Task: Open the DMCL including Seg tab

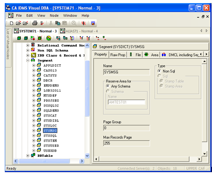Action: [x=180, y=55]
